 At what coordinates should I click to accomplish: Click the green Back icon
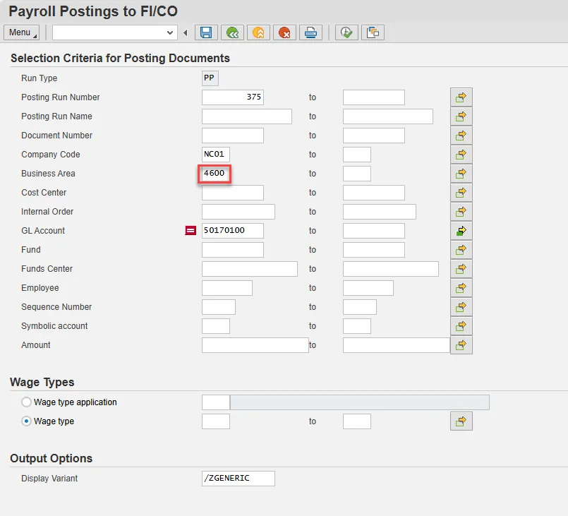point(232,32)
